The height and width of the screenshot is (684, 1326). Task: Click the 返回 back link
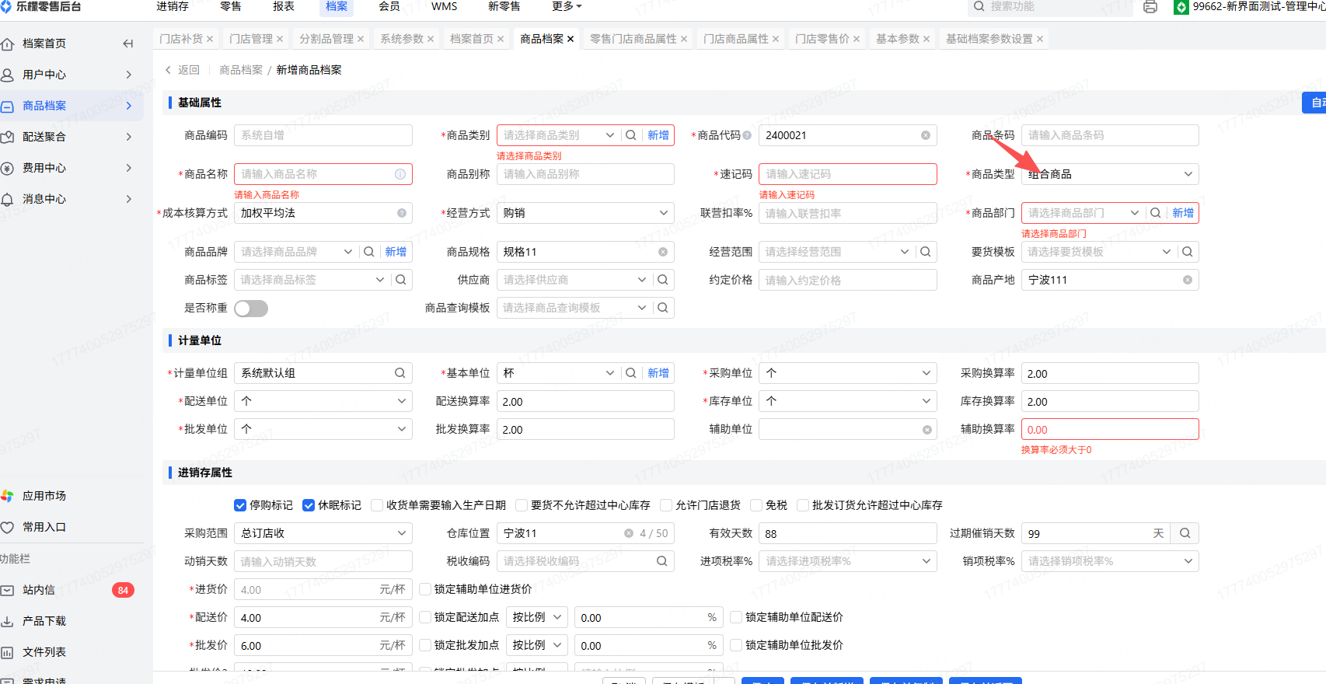click(x=183, y=70)
